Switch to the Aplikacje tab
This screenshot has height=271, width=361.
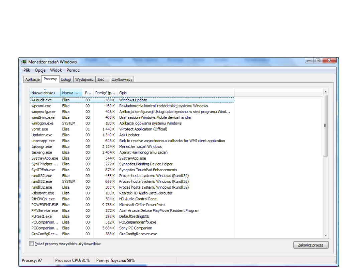tap(33, 80)
